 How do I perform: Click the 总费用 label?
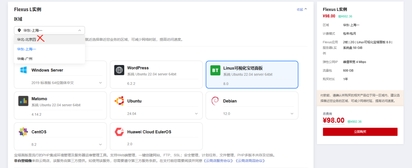(328, 113)
